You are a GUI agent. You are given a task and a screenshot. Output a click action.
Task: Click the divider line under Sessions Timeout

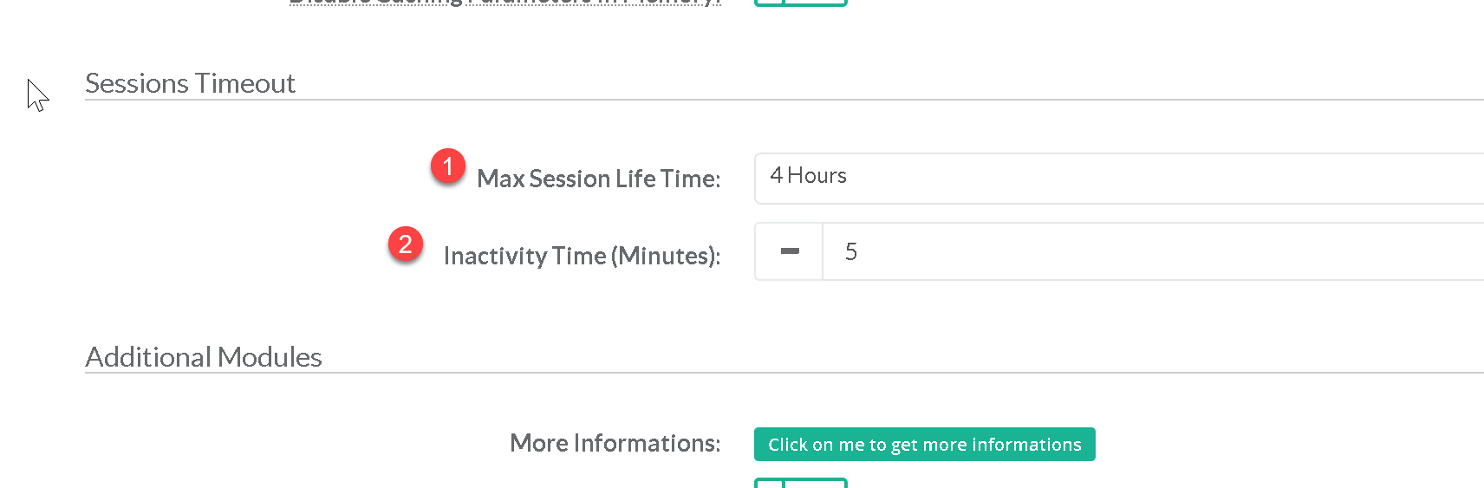[780, 100]
